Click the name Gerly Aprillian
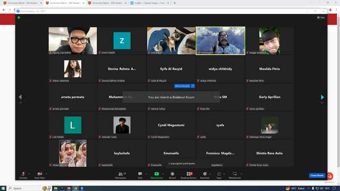Screen dimensions: 340x191 [269, 97]
